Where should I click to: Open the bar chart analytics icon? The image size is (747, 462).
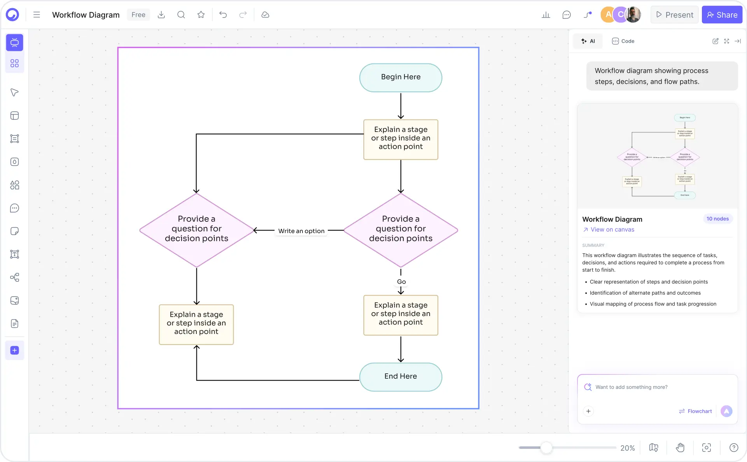(546, 15)
